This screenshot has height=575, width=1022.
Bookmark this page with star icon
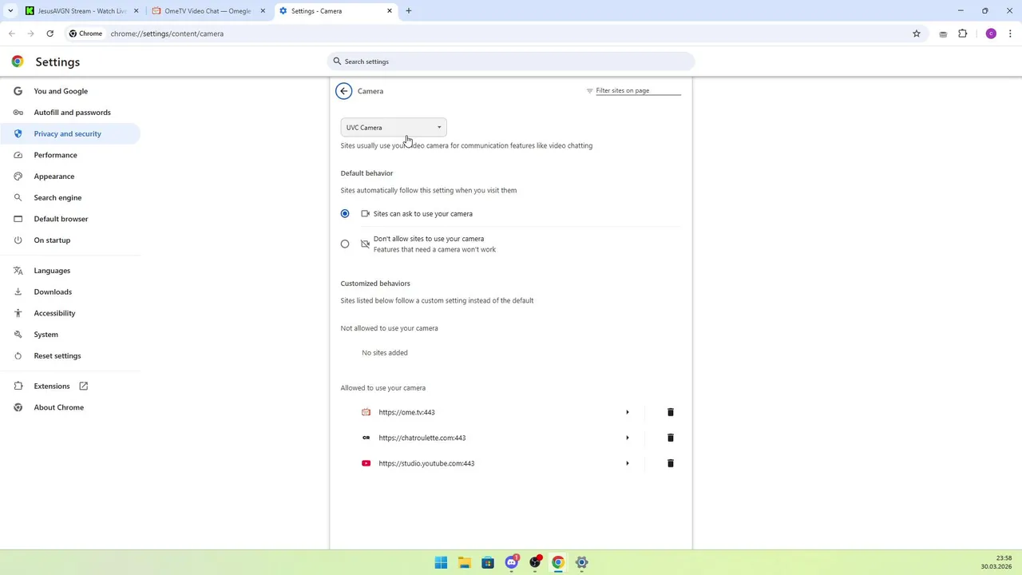click(917, 34)
